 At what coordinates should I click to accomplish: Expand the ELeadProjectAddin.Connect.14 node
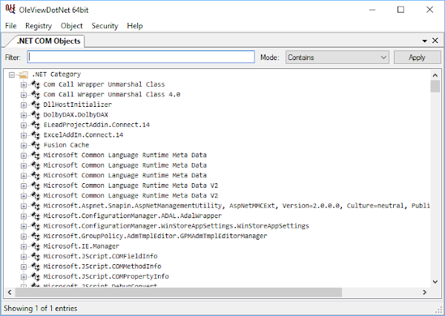[x=24, y=125]
